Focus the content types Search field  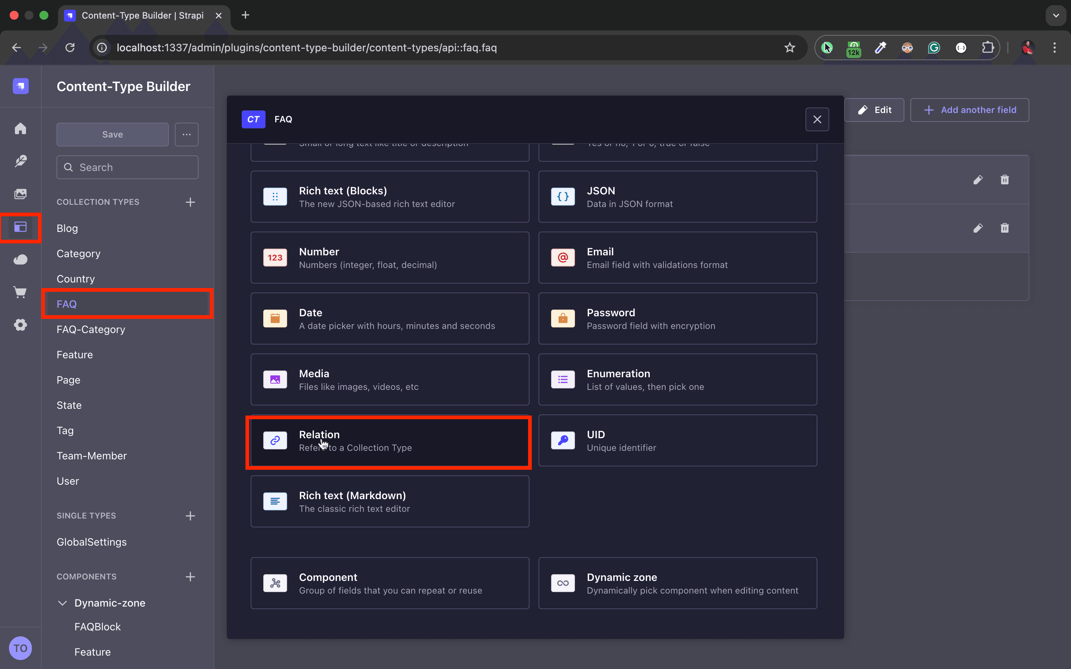tap(128, 167)
